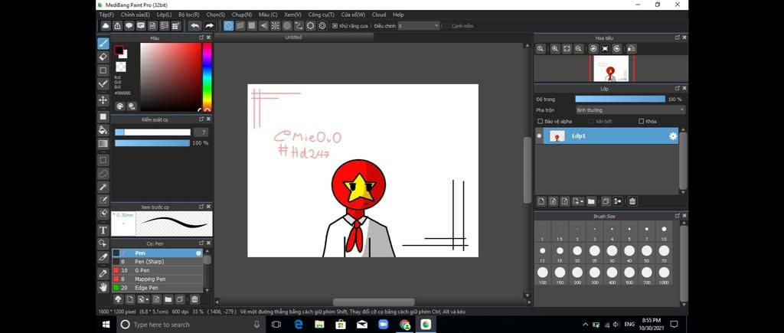Open Bộ lọc(R) menu
Viewport: 784px width, 333px height.
[x=189, y=15]
